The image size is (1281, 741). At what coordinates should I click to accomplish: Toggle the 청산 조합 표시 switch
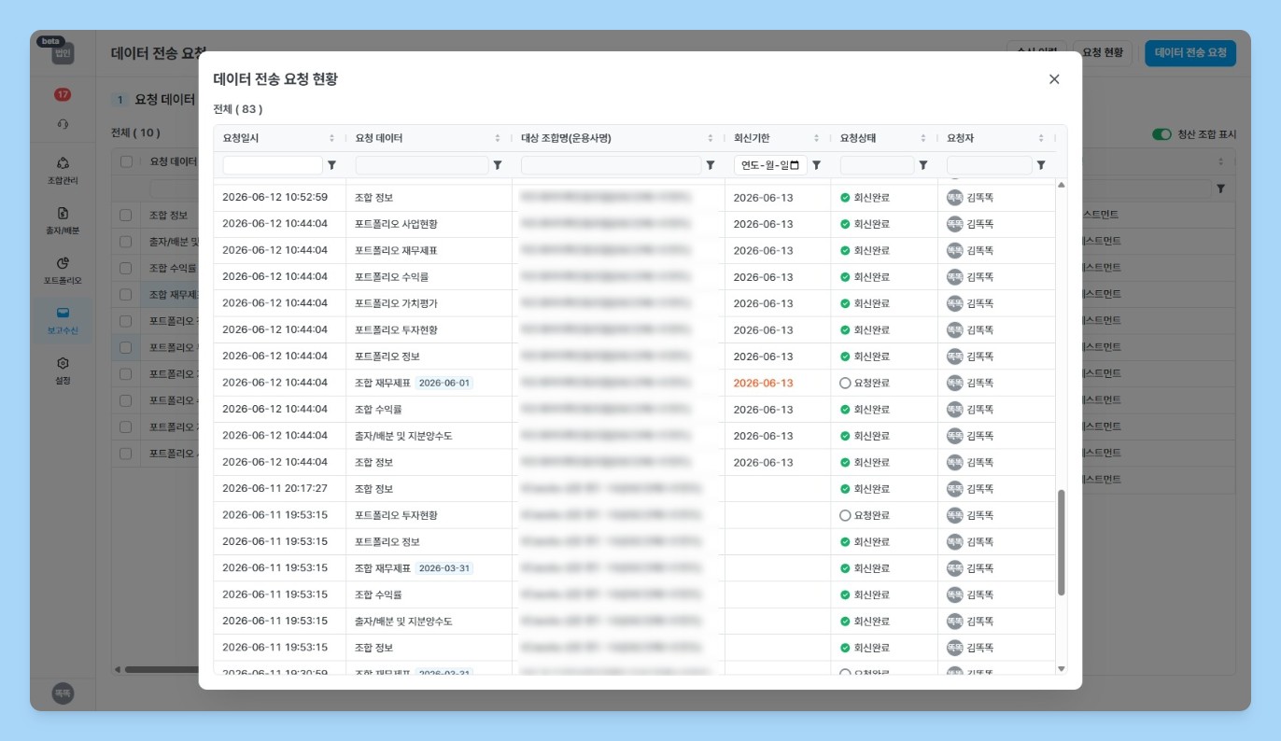click(1161, 134)
